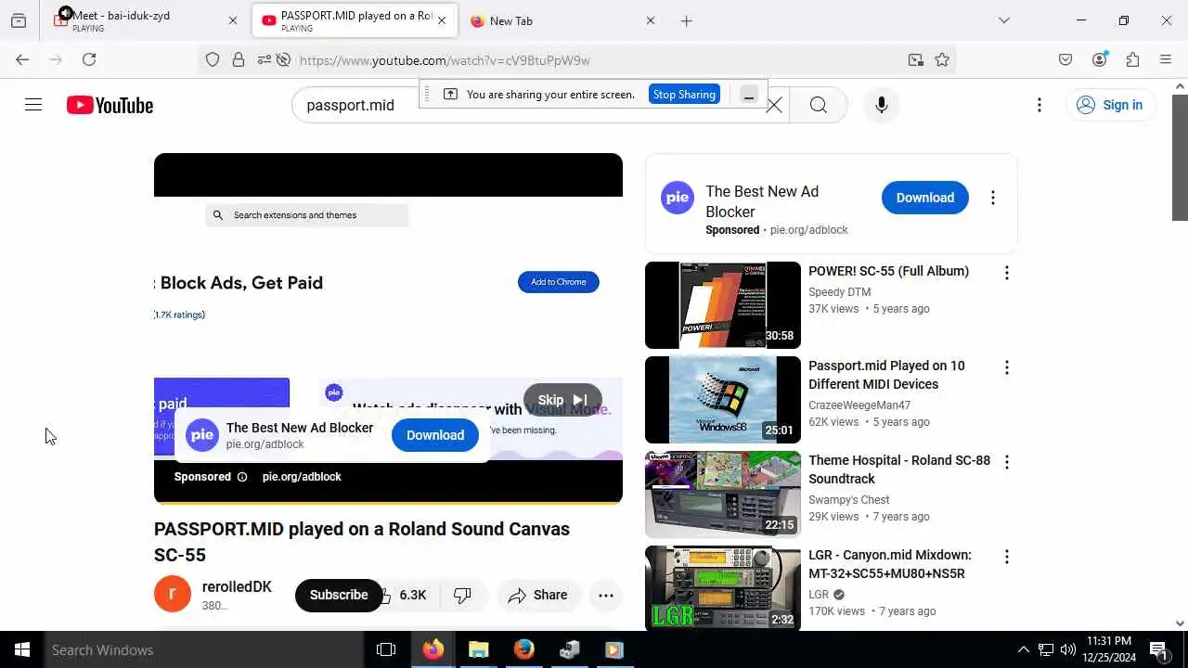Open Task View on the taskbar

point(386,649)
